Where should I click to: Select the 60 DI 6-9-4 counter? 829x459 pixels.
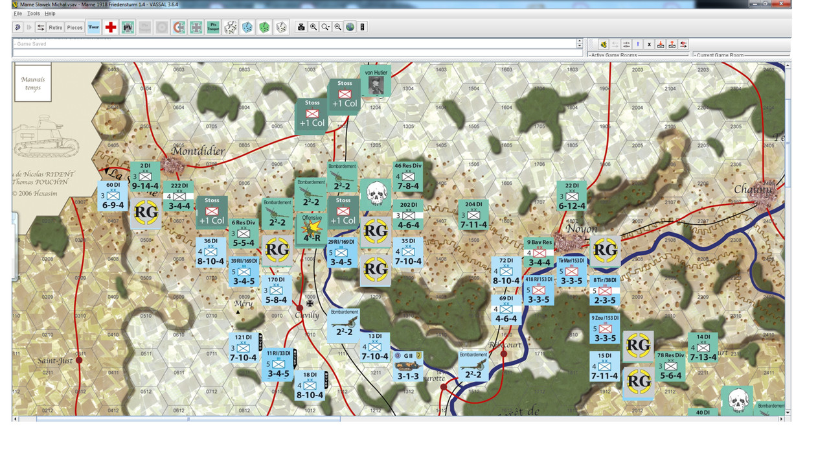113,196
